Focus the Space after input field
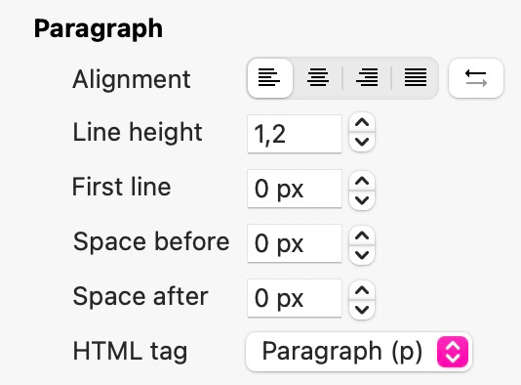521x385 pixels. 295,298
